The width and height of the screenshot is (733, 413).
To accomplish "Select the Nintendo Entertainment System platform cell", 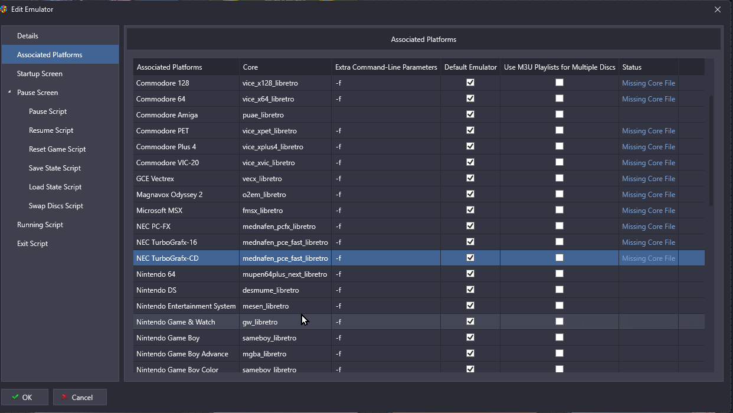I will (x=186, y=306).
